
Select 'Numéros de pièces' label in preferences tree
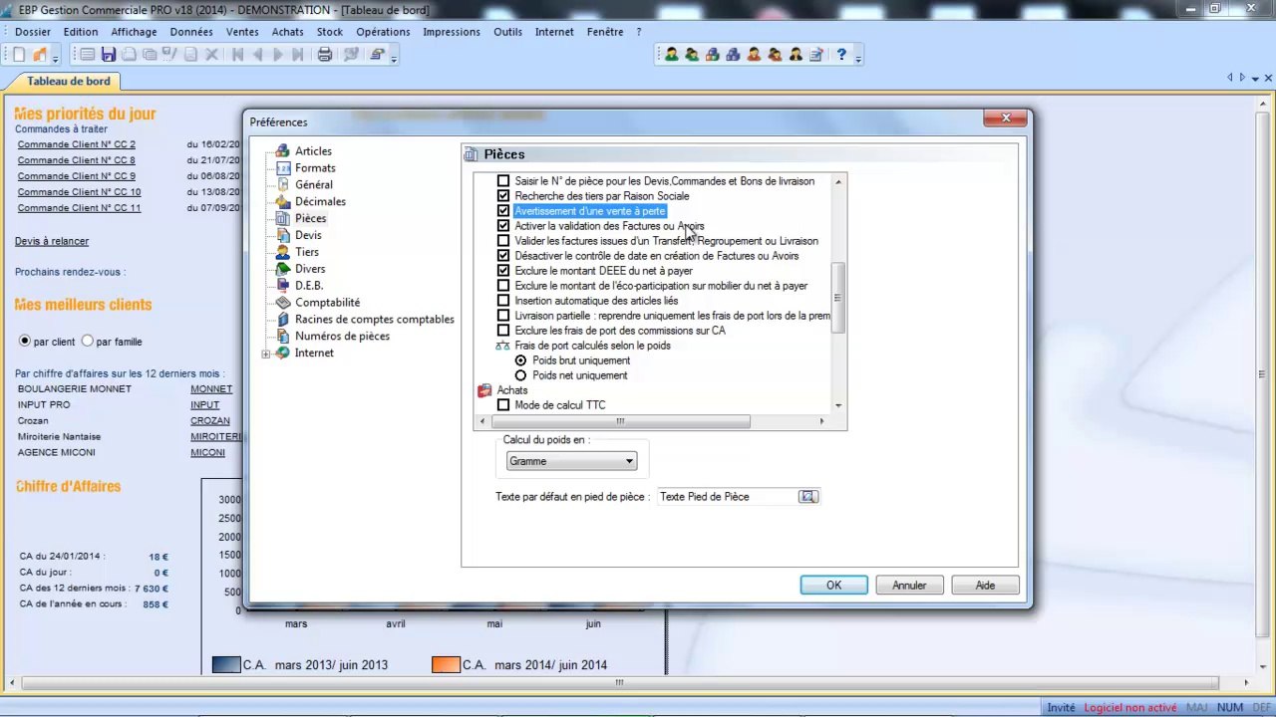[x=342, y=337]
